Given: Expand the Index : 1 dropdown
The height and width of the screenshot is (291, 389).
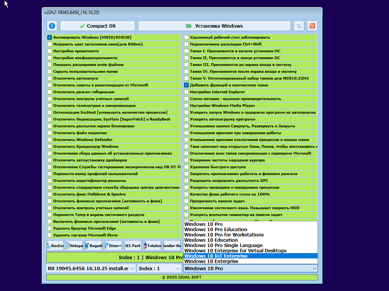Looking at the screenshot, I should click(158, 268).
